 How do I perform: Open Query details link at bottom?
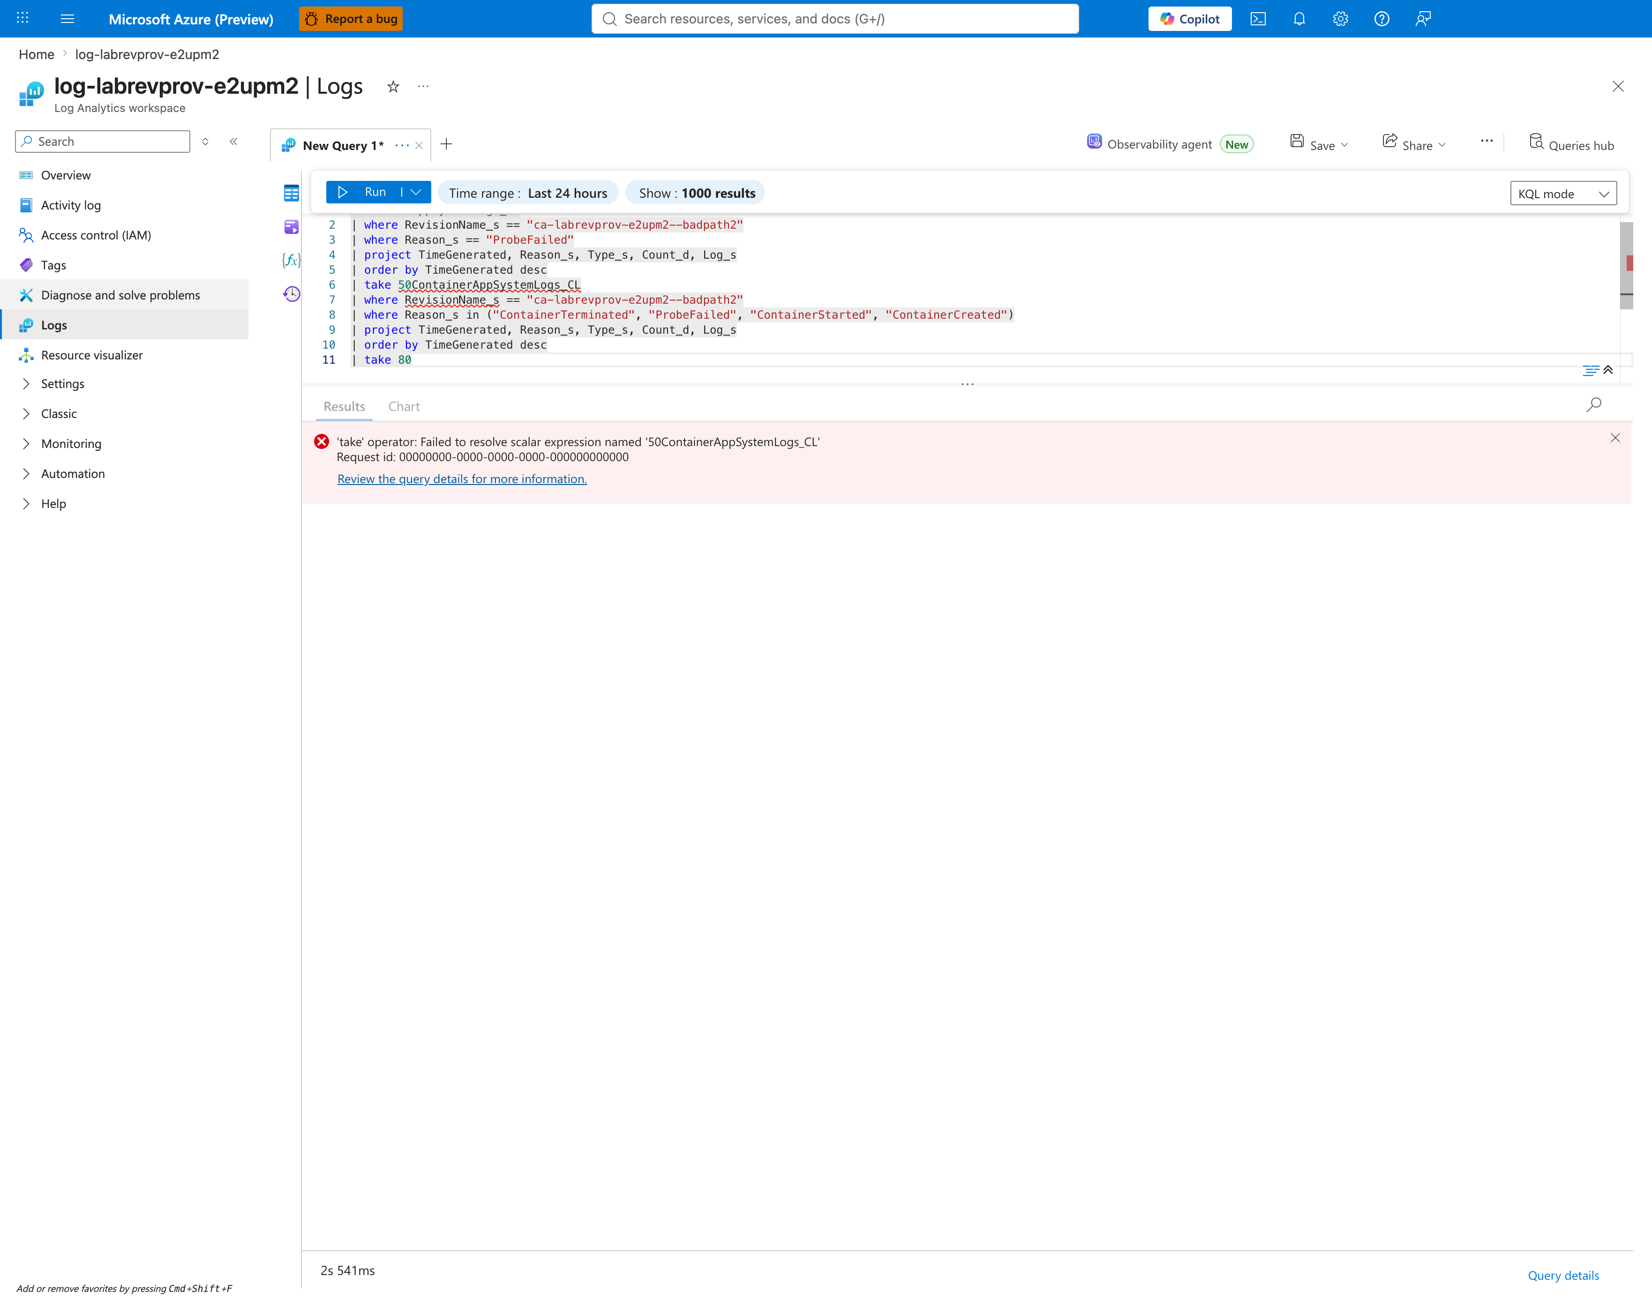click(x=1563, y=1275)
